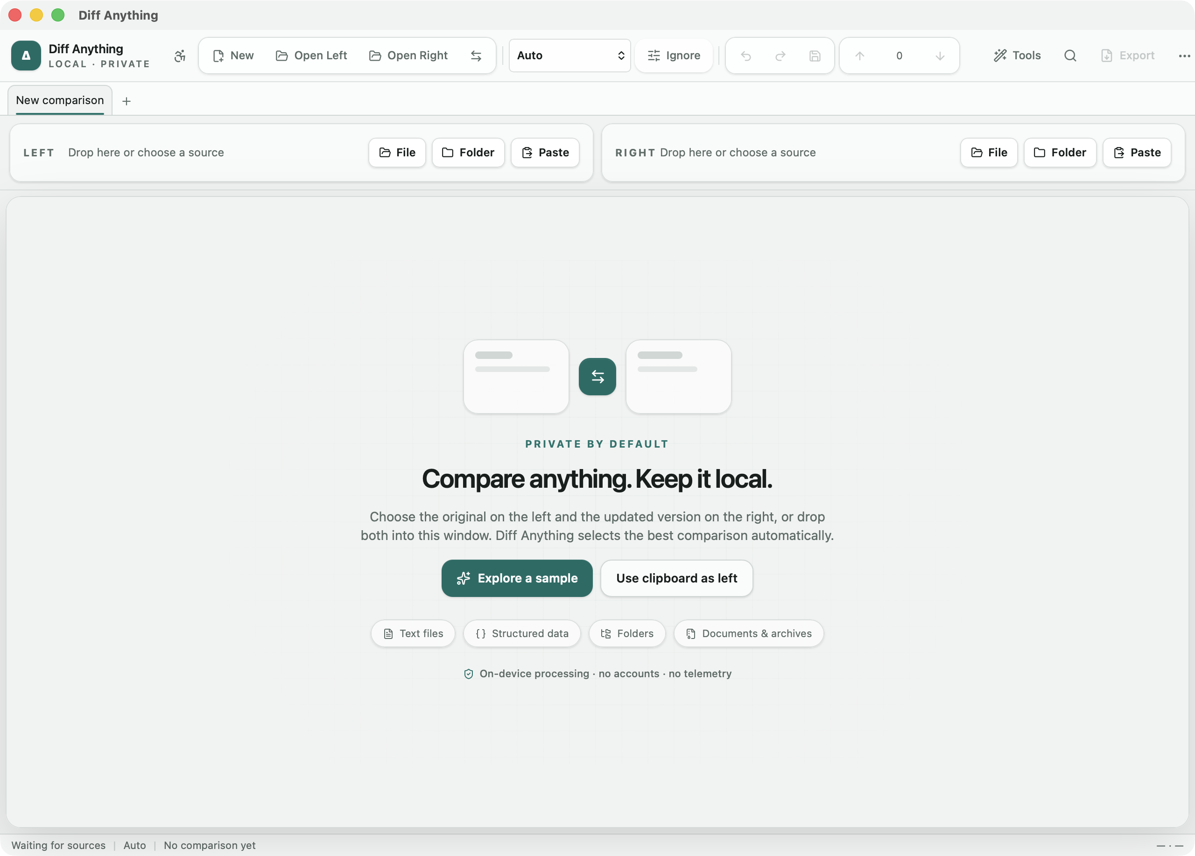Open the Ignore options menu

pos(674,56)
